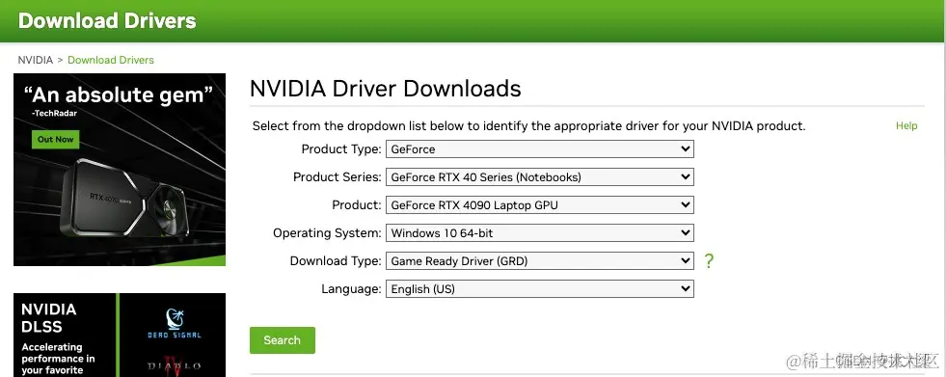Open the Product dropdown showing RTX 4090 Laptop GPU
The width and height of the screenshot is (946, 377).
539,205
